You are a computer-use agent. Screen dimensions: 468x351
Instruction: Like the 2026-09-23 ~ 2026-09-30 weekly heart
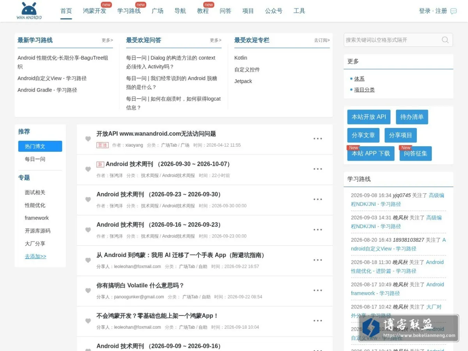coord(88,200)
